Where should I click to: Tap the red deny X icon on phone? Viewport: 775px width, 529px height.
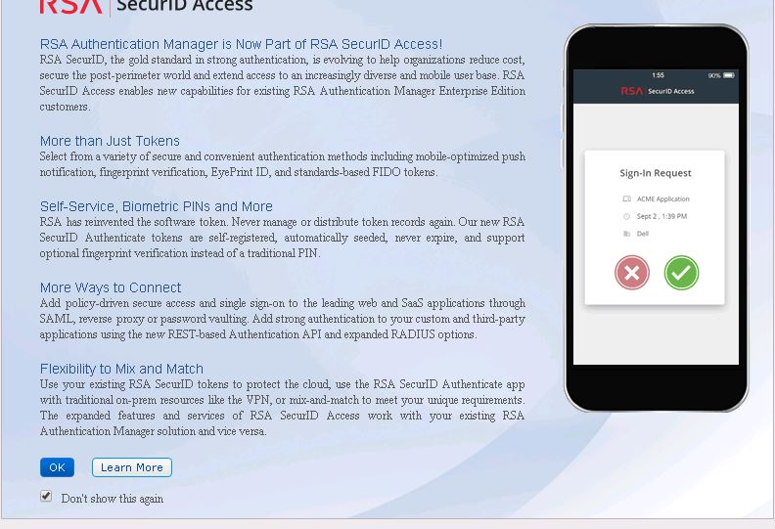point(632,273)
